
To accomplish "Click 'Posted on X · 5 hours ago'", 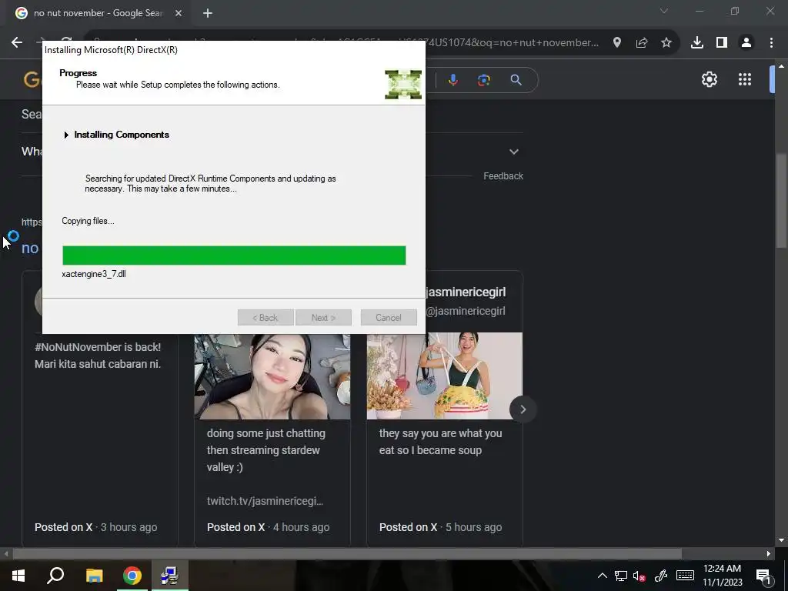I will (441, 527).
